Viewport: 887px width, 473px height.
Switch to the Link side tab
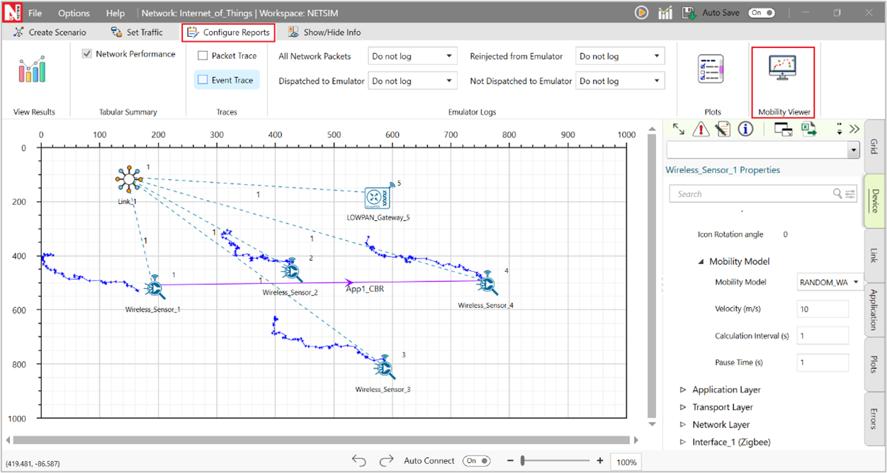click(x=874, y=255)
